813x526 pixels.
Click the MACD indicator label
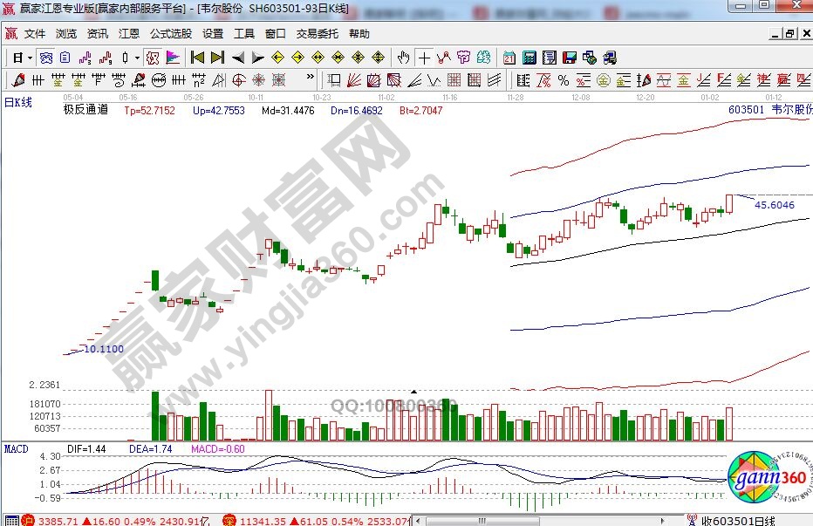(x=17, y=448)
